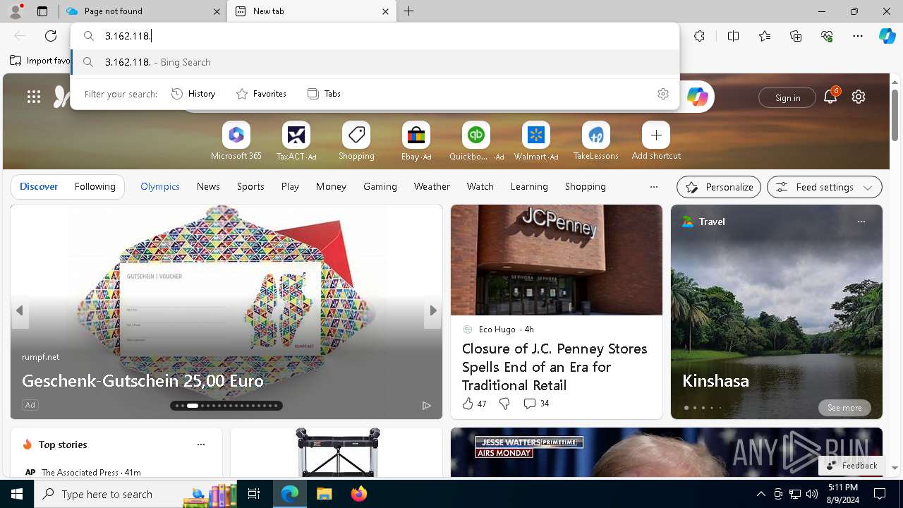Close the New tab tab
This screenshot has height=508, width=903.
[385, 11]
